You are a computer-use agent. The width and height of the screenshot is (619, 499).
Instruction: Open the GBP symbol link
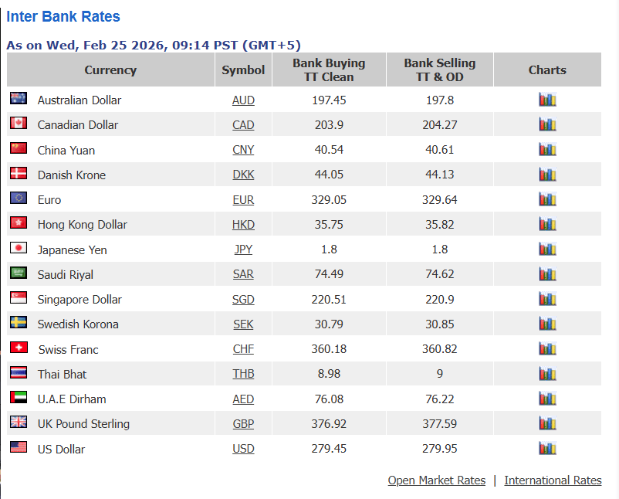(243, 424)
